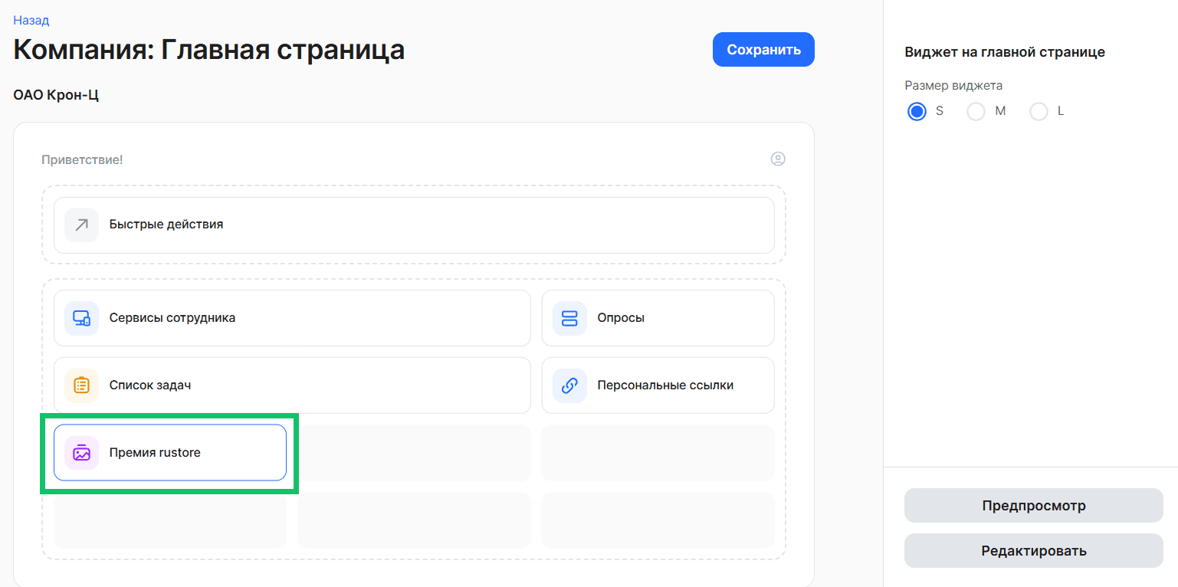Click the picture icon on Премия rustore

point(81,452)
